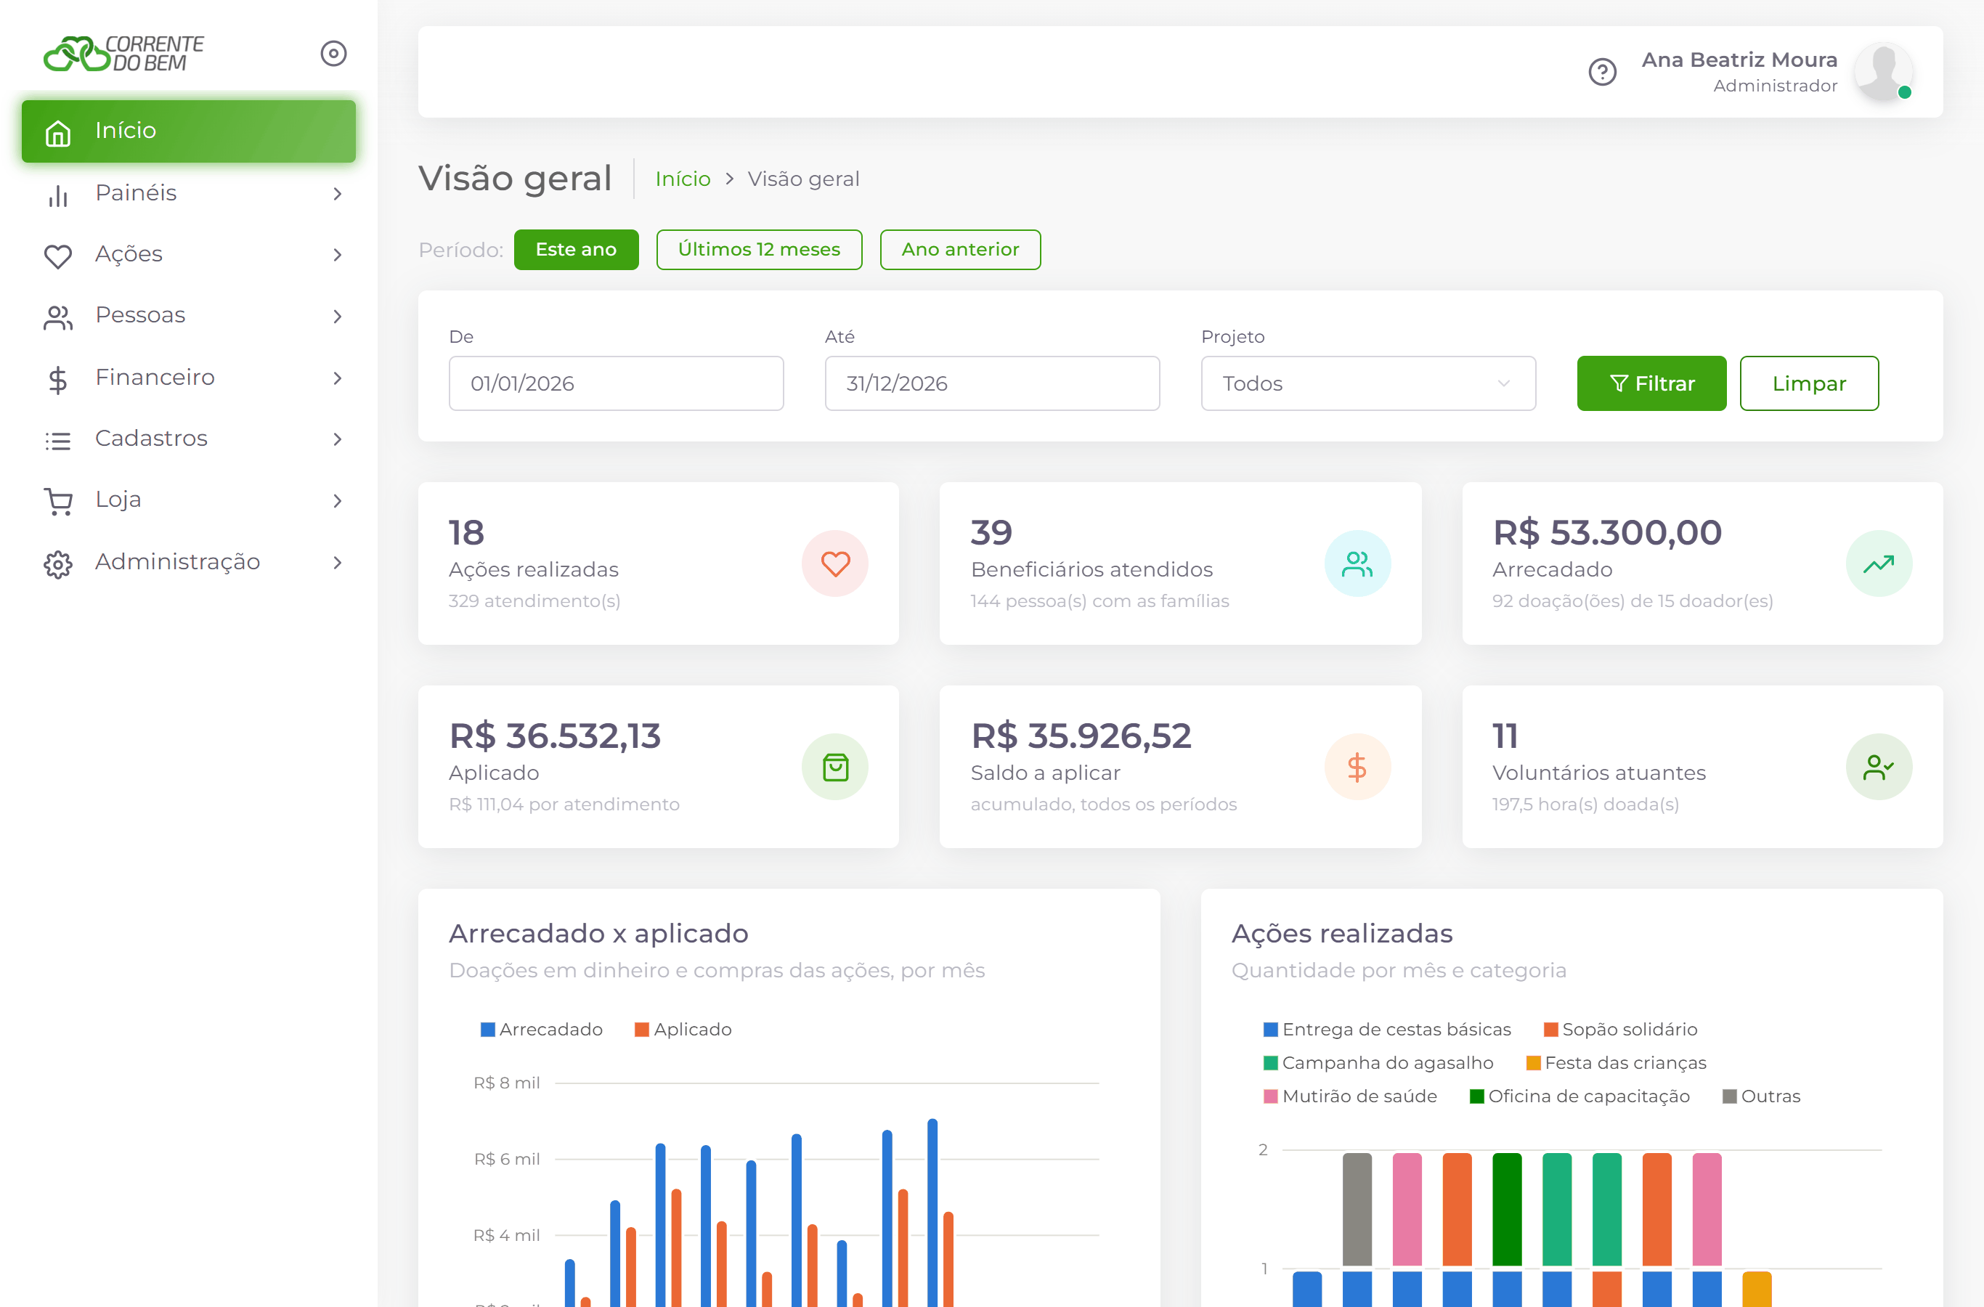The height and width of the screenshot is (1307, 1984).
Task: Click the De date field
Action: 616,383
